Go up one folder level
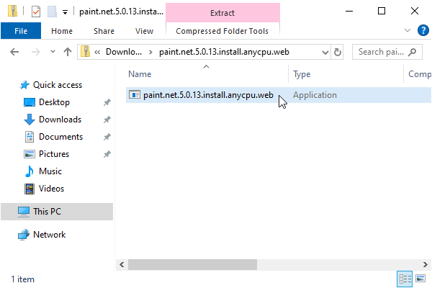 point(68,52)
